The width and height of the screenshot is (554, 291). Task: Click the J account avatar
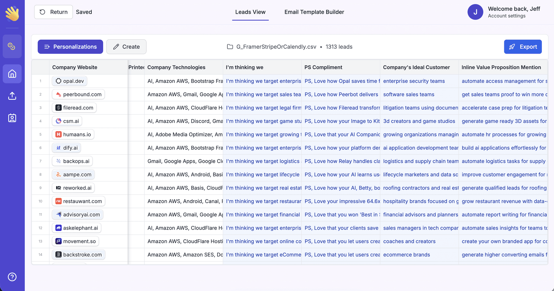pos(475,12)
